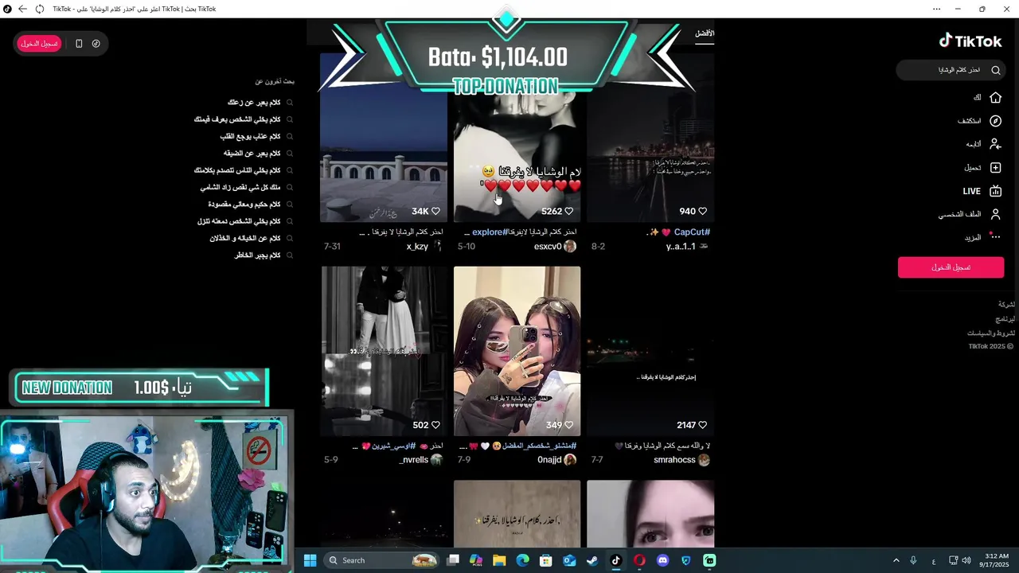
Task: Go to the For You home icon
Action: (x=995, y=97)
